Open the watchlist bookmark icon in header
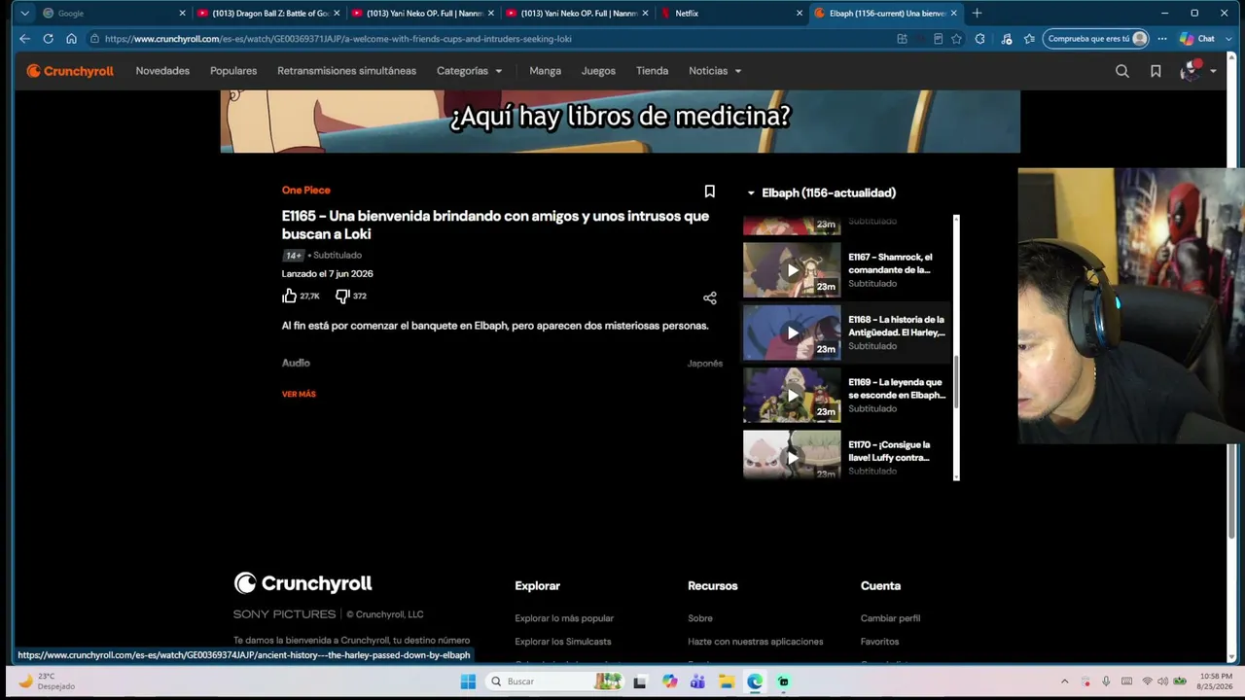Screen dimensions: 1245x700 (x=1156, y=71)
